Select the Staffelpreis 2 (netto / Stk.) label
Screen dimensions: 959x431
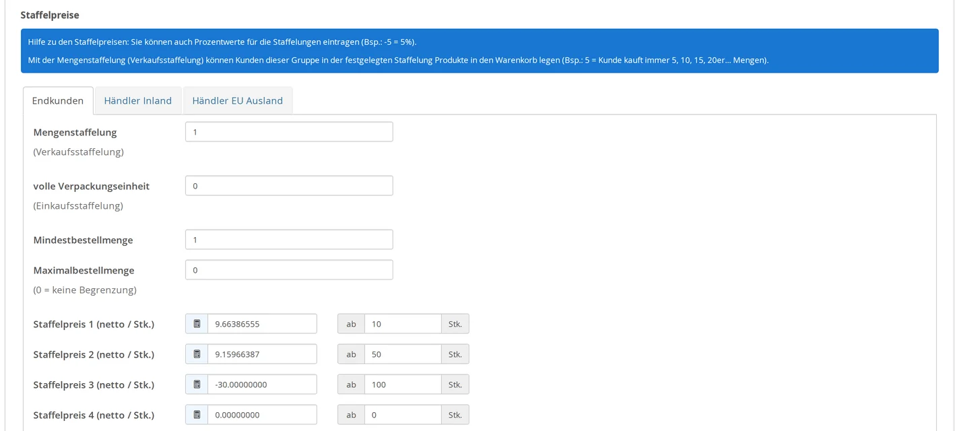[x=94, y=354]
